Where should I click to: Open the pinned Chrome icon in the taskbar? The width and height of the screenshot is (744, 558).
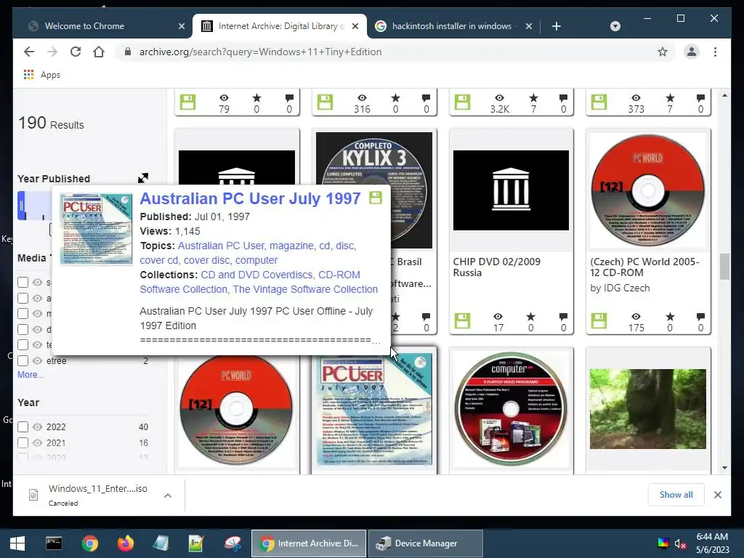point(89,543)
